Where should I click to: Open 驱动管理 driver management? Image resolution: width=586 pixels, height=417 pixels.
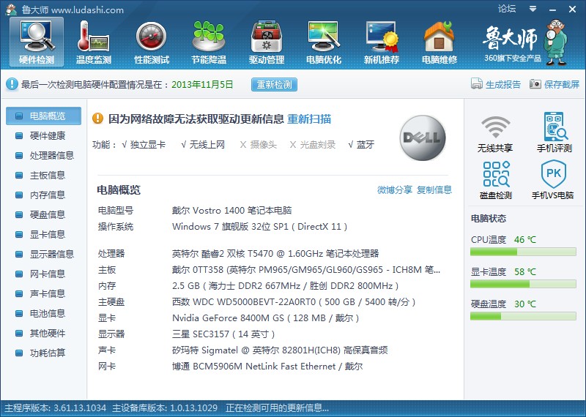(267, 42)
